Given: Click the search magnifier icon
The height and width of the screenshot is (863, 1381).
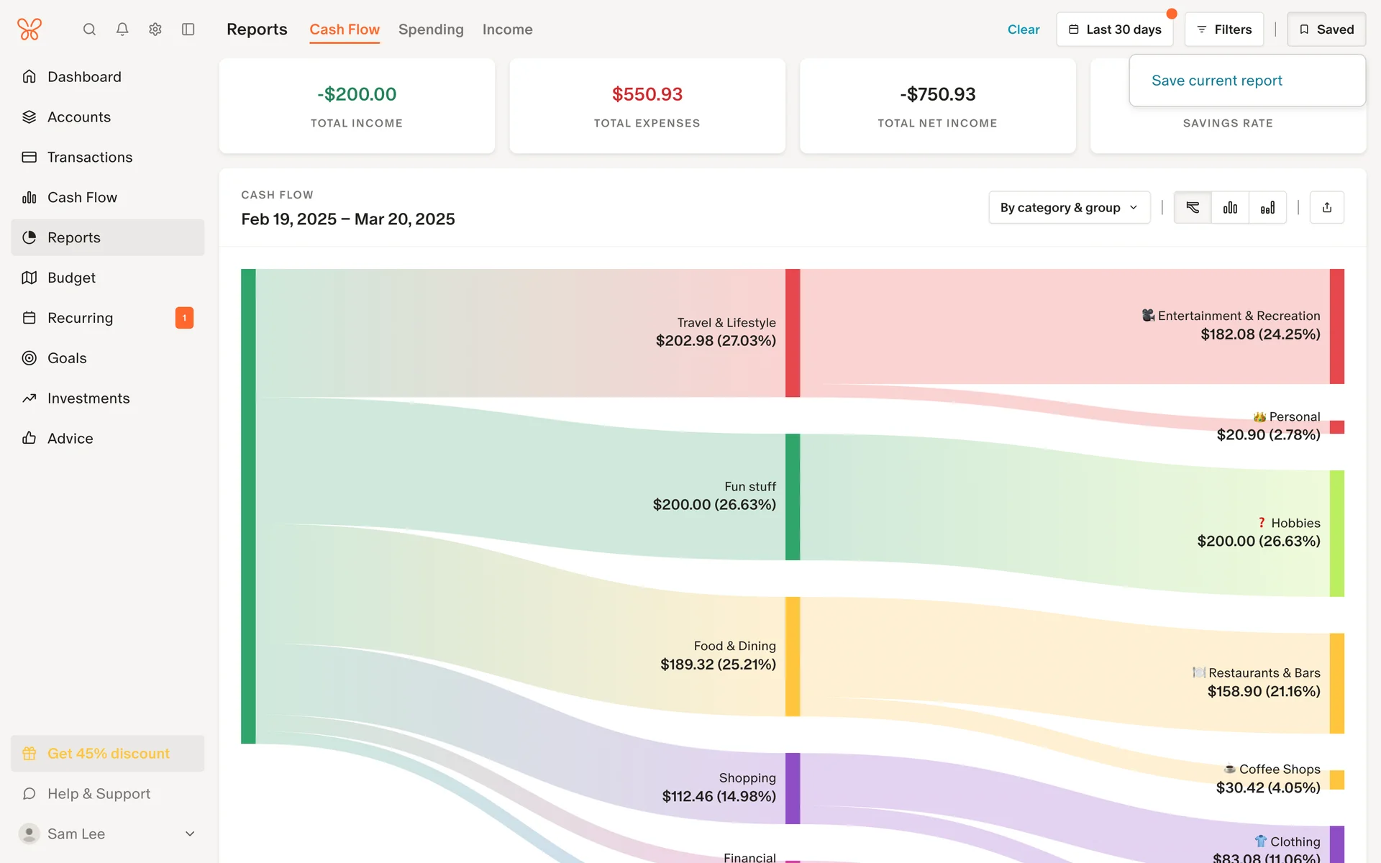Looking at the screenshot, I should point(89,29).
